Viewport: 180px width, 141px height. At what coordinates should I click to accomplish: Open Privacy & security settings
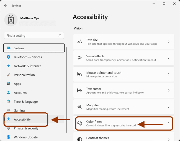pos(34,128)
